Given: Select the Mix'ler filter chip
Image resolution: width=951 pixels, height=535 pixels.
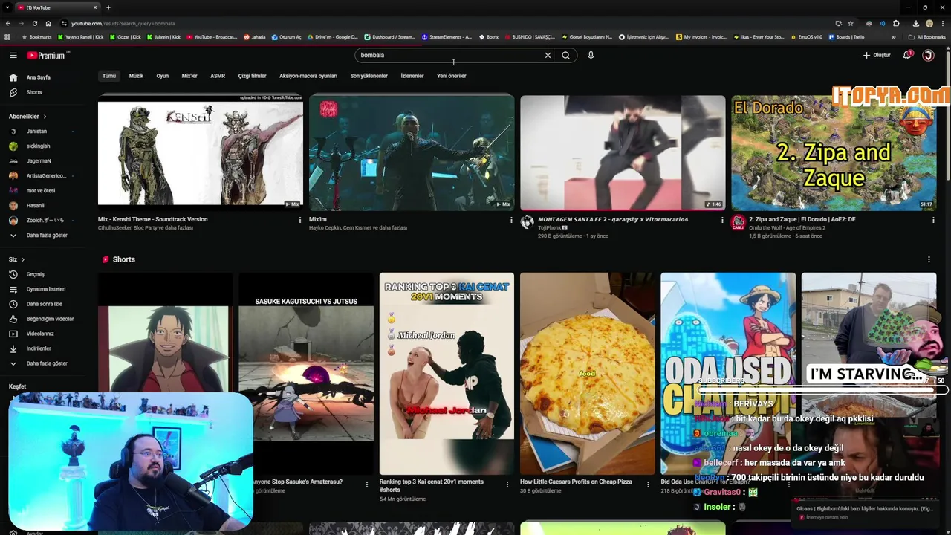Looking at the screenshot, I should 189,76.
